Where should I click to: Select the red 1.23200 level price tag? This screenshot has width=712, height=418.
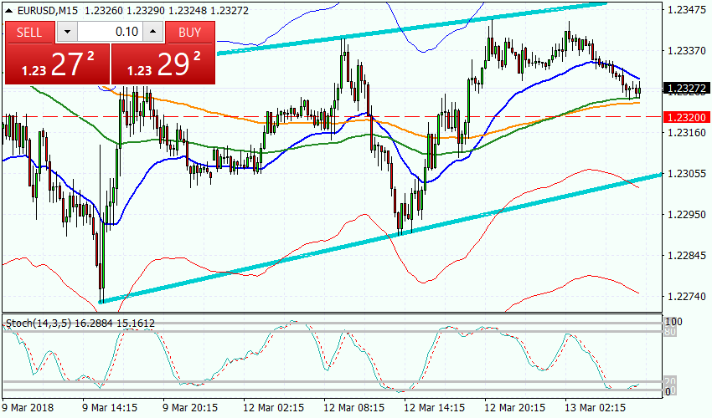[685, 116]
